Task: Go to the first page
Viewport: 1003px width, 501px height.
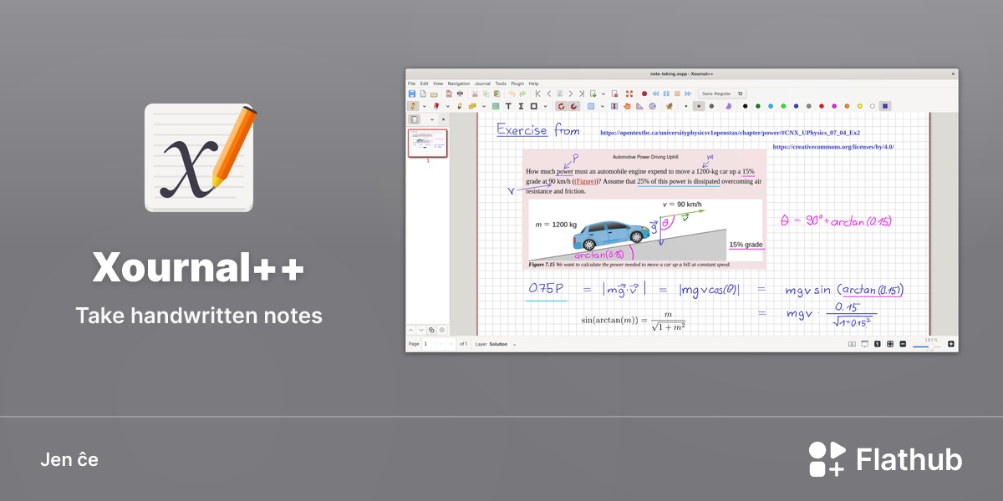Action: click(537, 94)
